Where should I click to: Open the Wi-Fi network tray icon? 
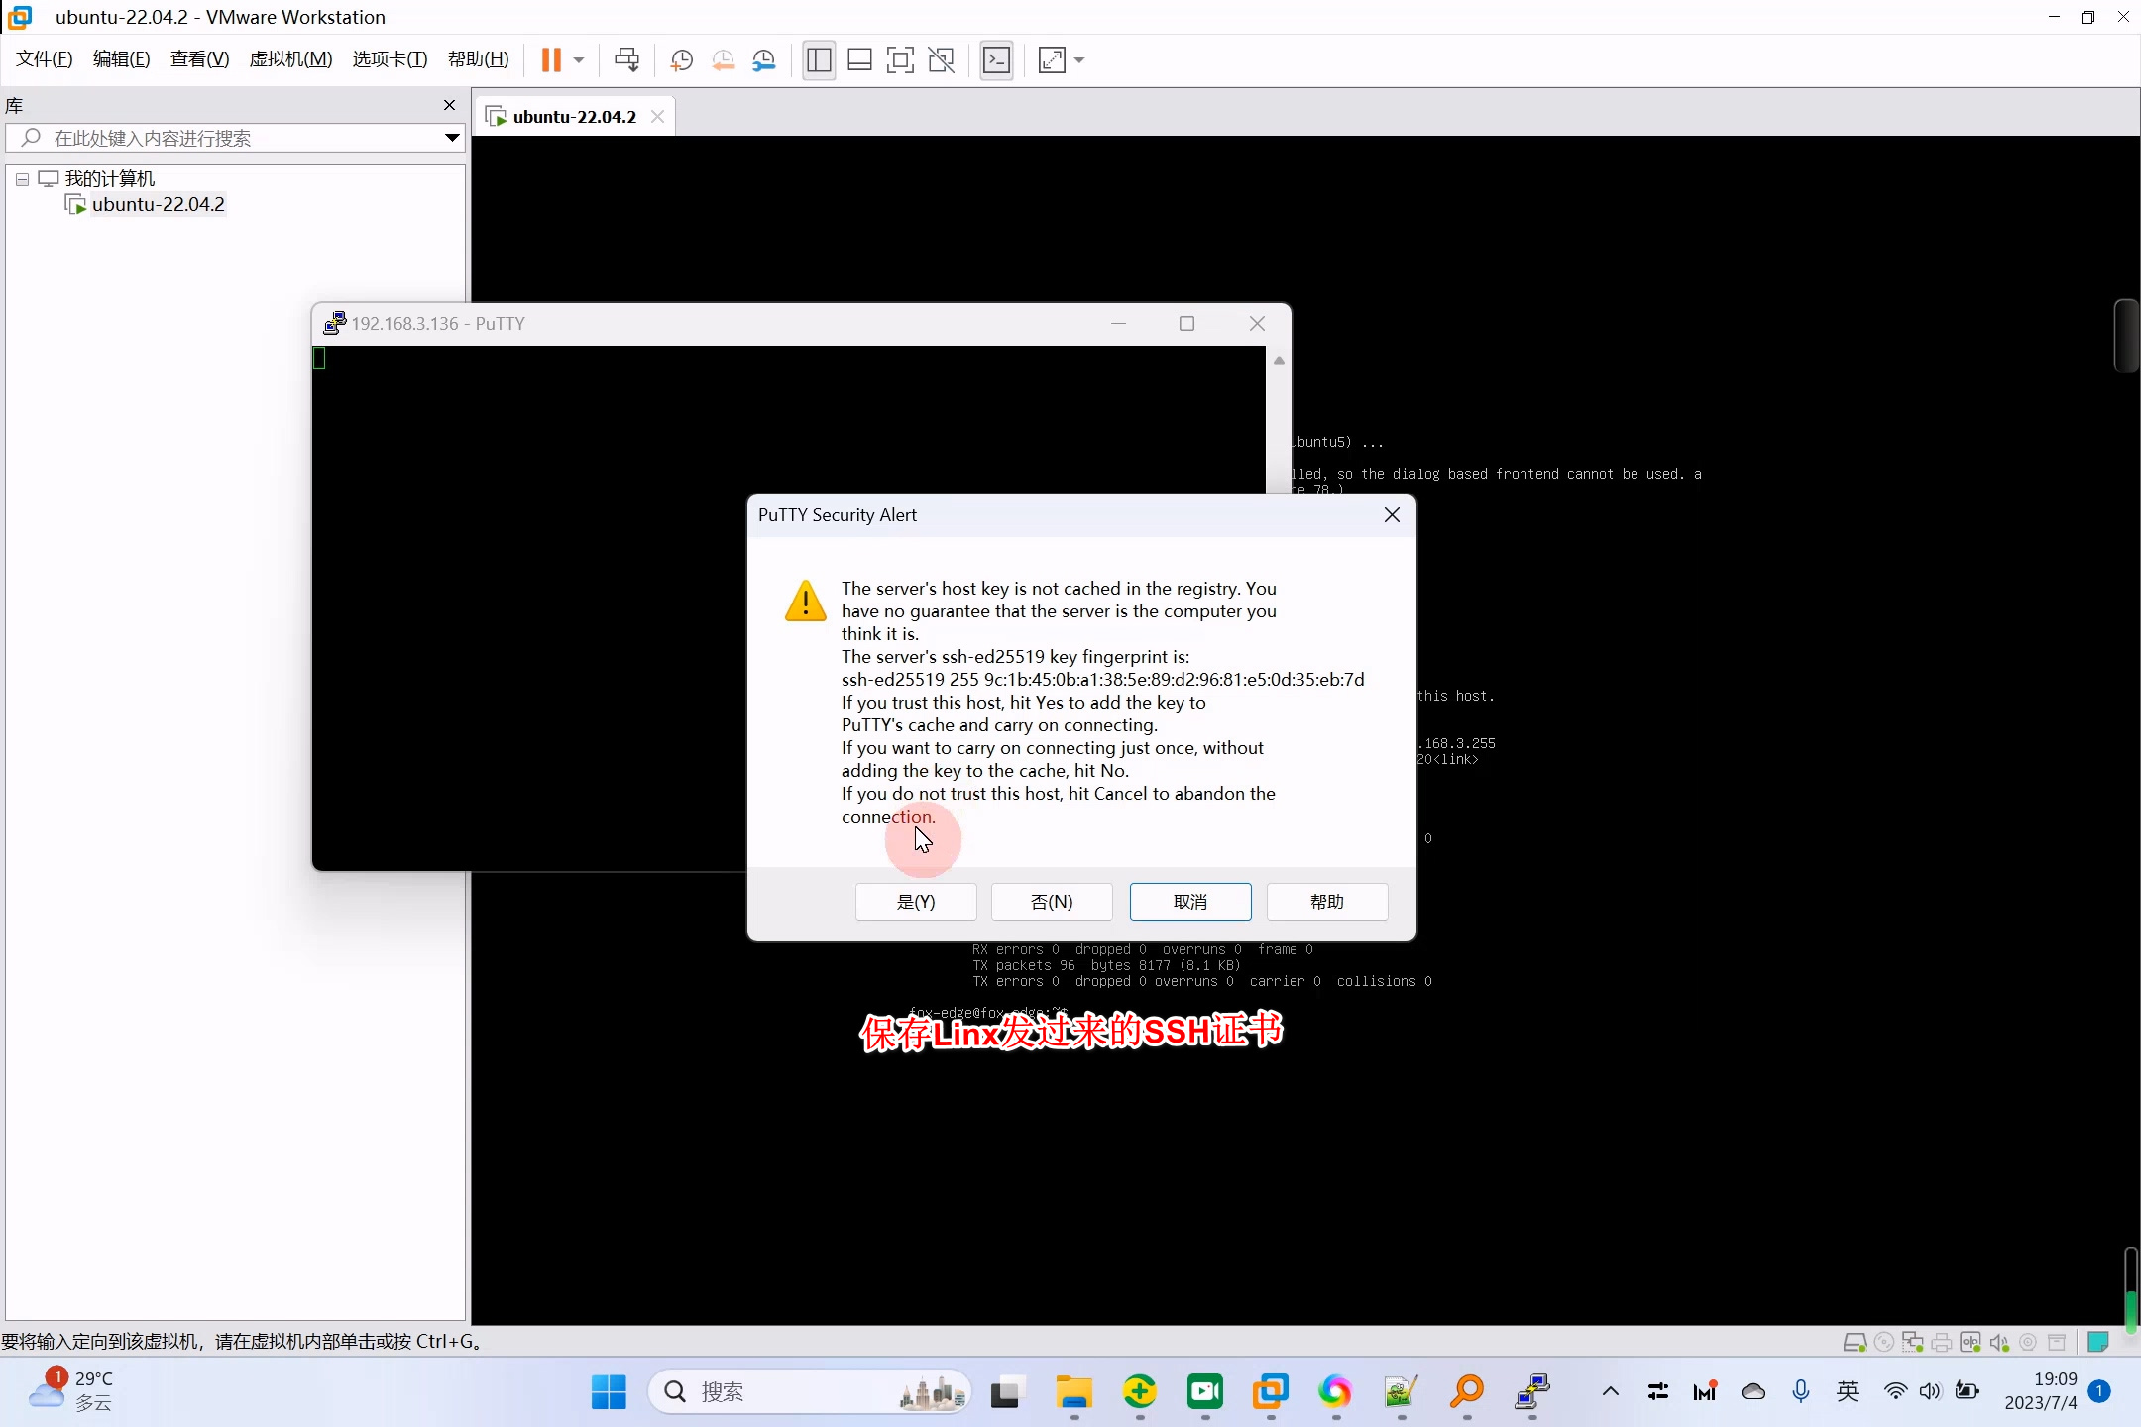[x=1895, y=1392]
